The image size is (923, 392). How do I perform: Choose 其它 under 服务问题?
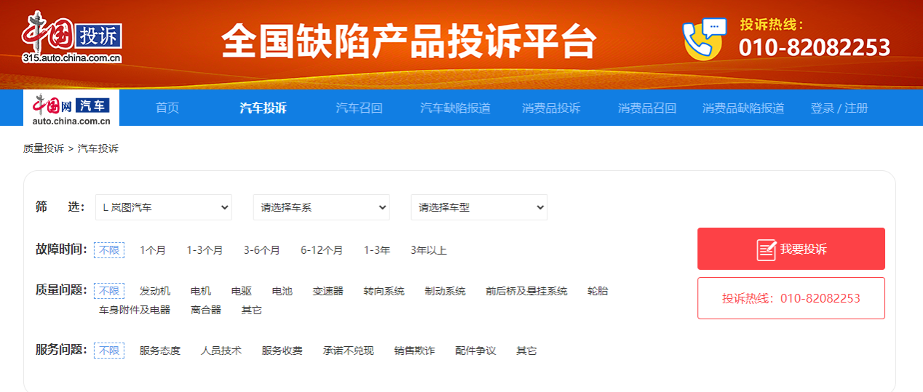click(527, 351)
